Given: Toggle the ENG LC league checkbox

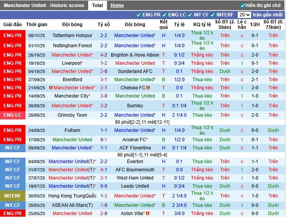Looking at the screenshot, I should click(164, 15).
